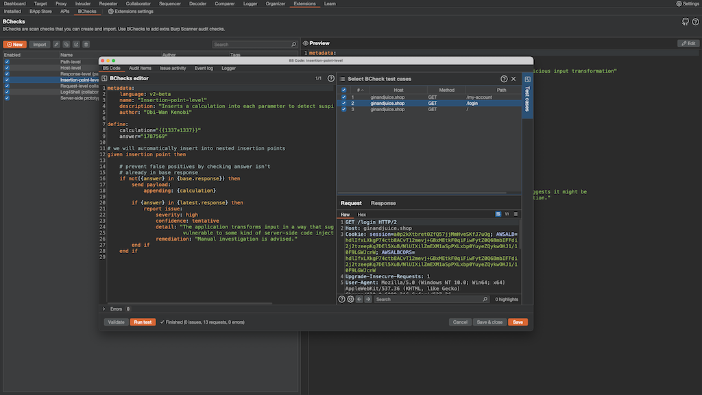702x395 pixels.
Task: Click the next match arrow in request search
Action: pos(368,299)
